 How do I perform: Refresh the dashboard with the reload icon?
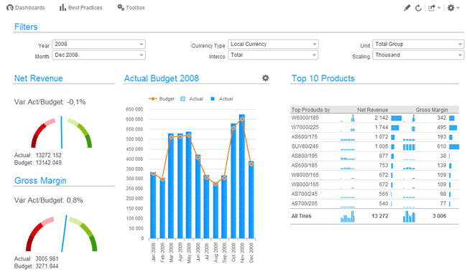[x=418, y=8]
